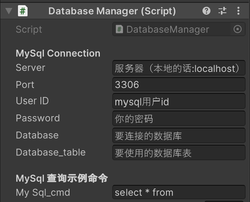
Task: Click the Password property label
Action: tap(38, 118)
